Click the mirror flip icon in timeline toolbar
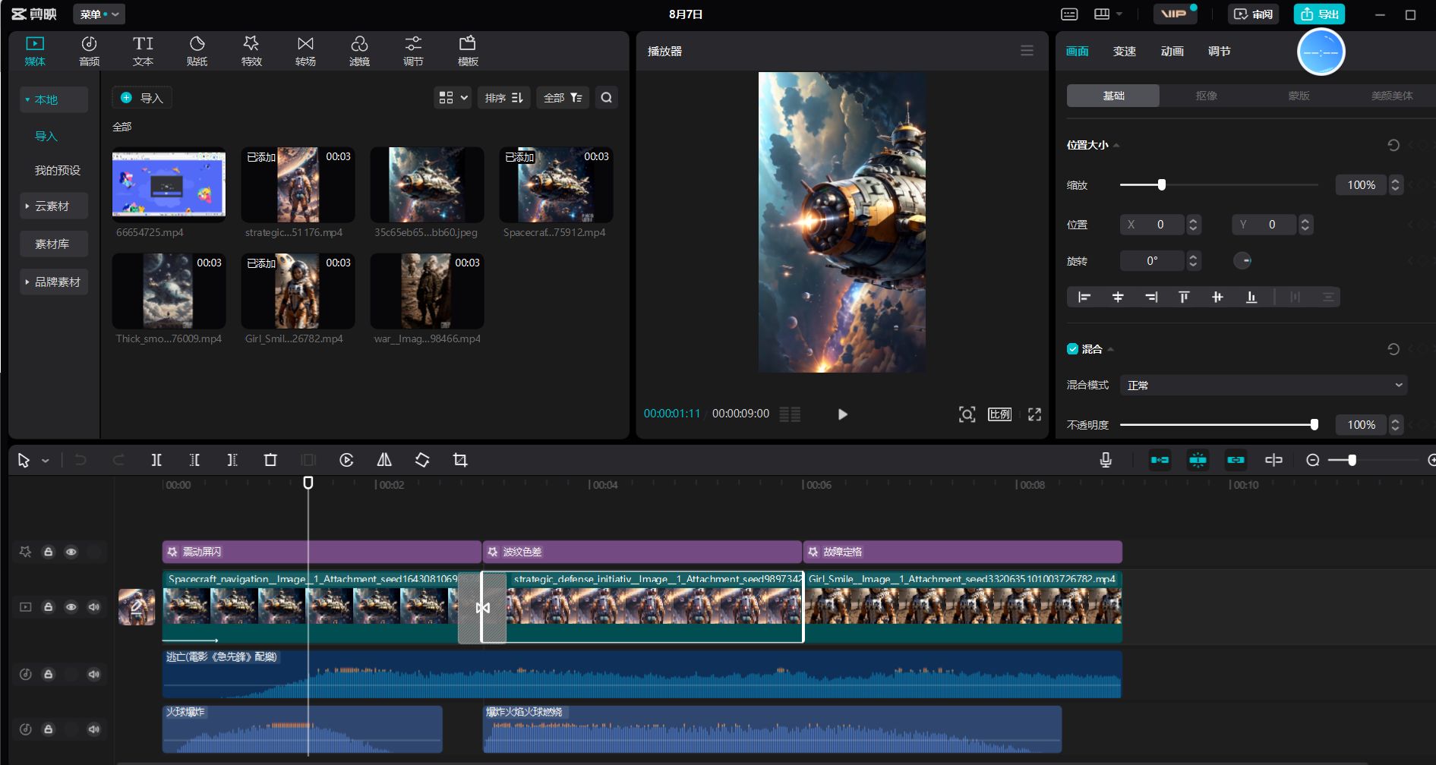Image resolution: width=1436 pixels, height=765 pixels. (384, 460)
